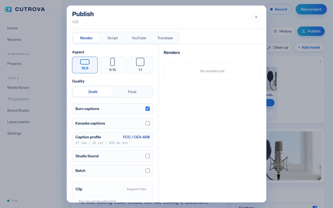Toggle the Captions checkbox behind the dialog
Viewport: 333px width, 208px height.
tap(315, 207)
